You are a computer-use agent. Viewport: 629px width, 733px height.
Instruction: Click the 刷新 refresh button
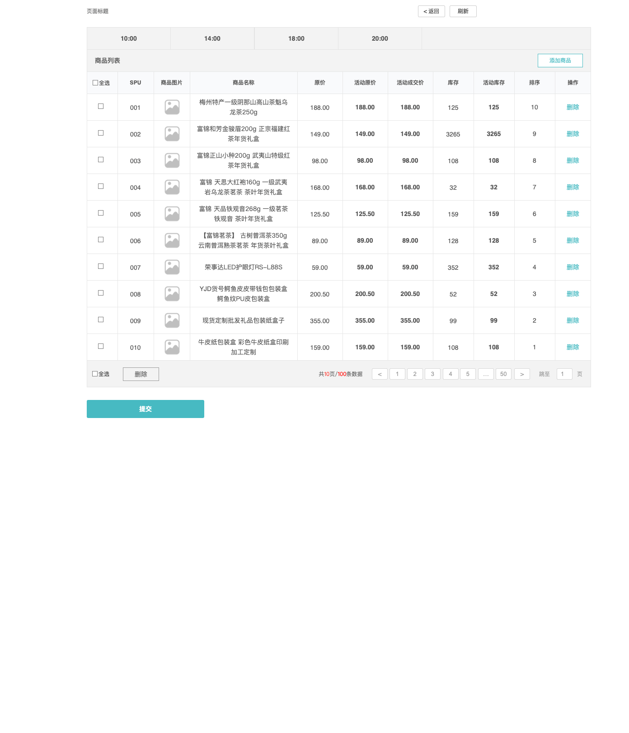tap(463, 11)
